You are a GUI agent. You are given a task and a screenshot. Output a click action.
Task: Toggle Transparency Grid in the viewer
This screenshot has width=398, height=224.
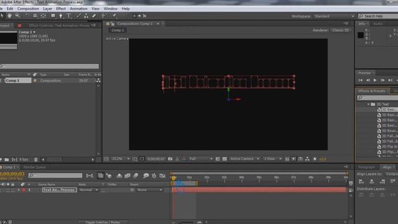coord(224,159)
